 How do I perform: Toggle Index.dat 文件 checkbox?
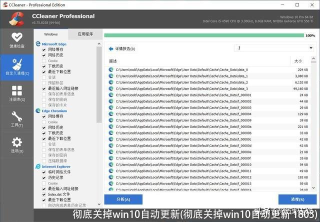(44, 194)
